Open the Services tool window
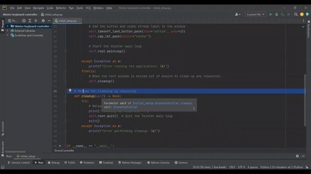The width and height of the screenshot is (311, 174). (x=181, y=162)
